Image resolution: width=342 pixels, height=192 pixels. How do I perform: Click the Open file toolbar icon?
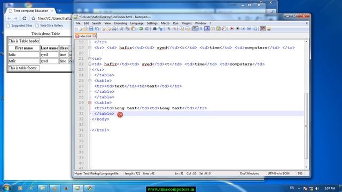click(x=85, y=29)
